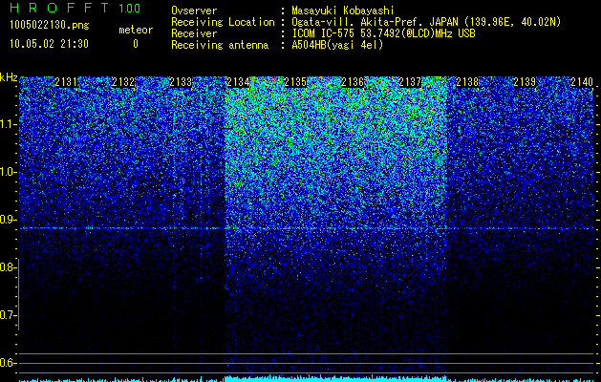Select the HROFFT 1.0.0 title text

[x=75, y=8]
